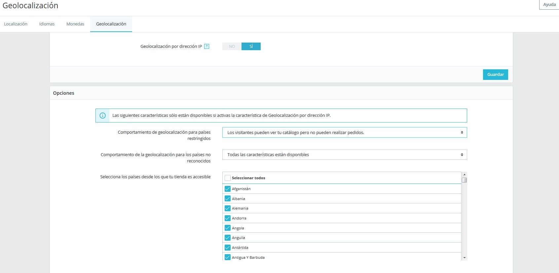
Task: Uncheck the Albania checkbox
Action: 227,198
